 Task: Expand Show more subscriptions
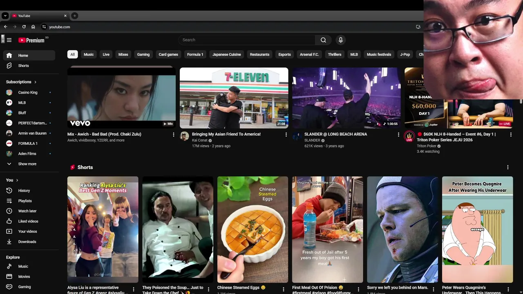(x=29, y=164)
